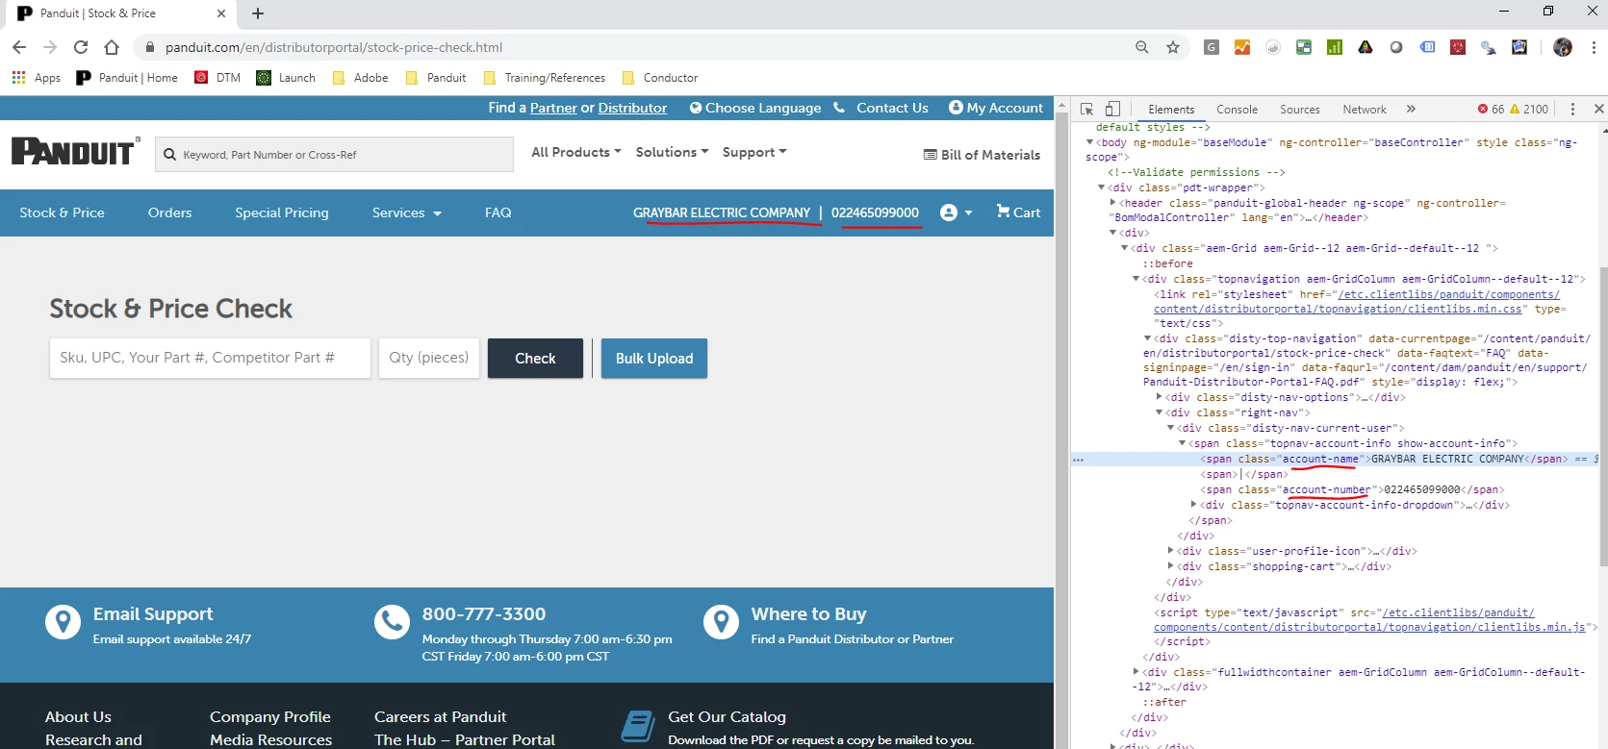Expand the shopping-cart div node
Image resolution: width=1608 pixels, height=749 pixels.
pos(1170,566)
